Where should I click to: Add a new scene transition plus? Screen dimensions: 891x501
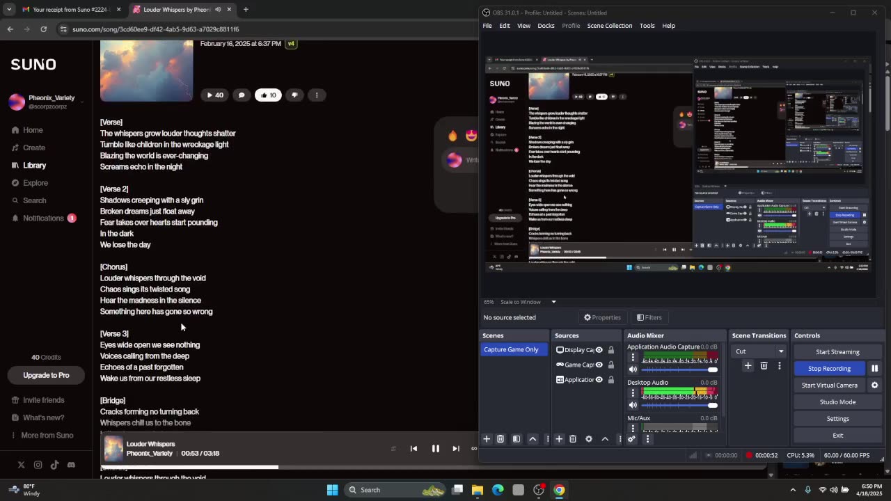(748, 366)
